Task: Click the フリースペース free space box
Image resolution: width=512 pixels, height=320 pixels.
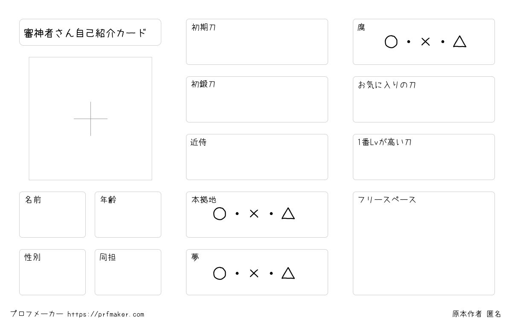Action: 424,243
